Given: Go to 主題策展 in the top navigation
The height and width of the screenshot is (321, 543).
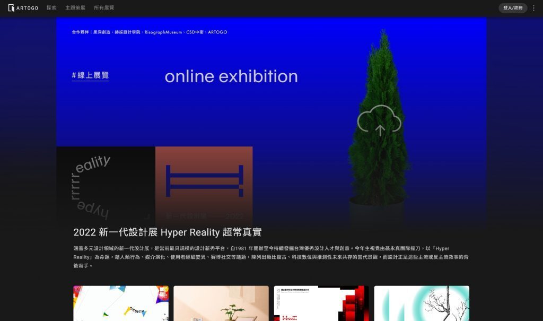Looking at the screenshot, I should pos(75,7).
